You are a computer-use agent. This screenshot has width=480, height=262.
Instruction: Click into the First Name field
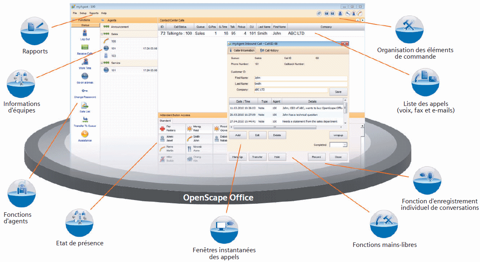301,78
